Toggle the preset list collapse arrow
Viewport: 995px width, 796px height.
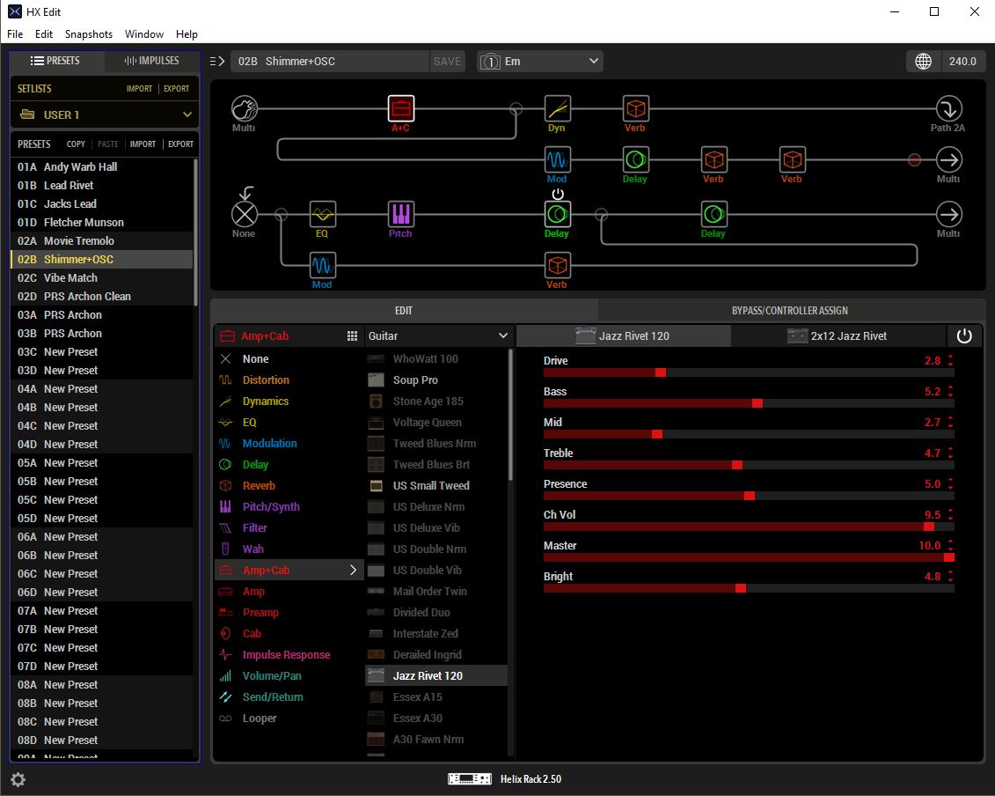pos(217,61)
